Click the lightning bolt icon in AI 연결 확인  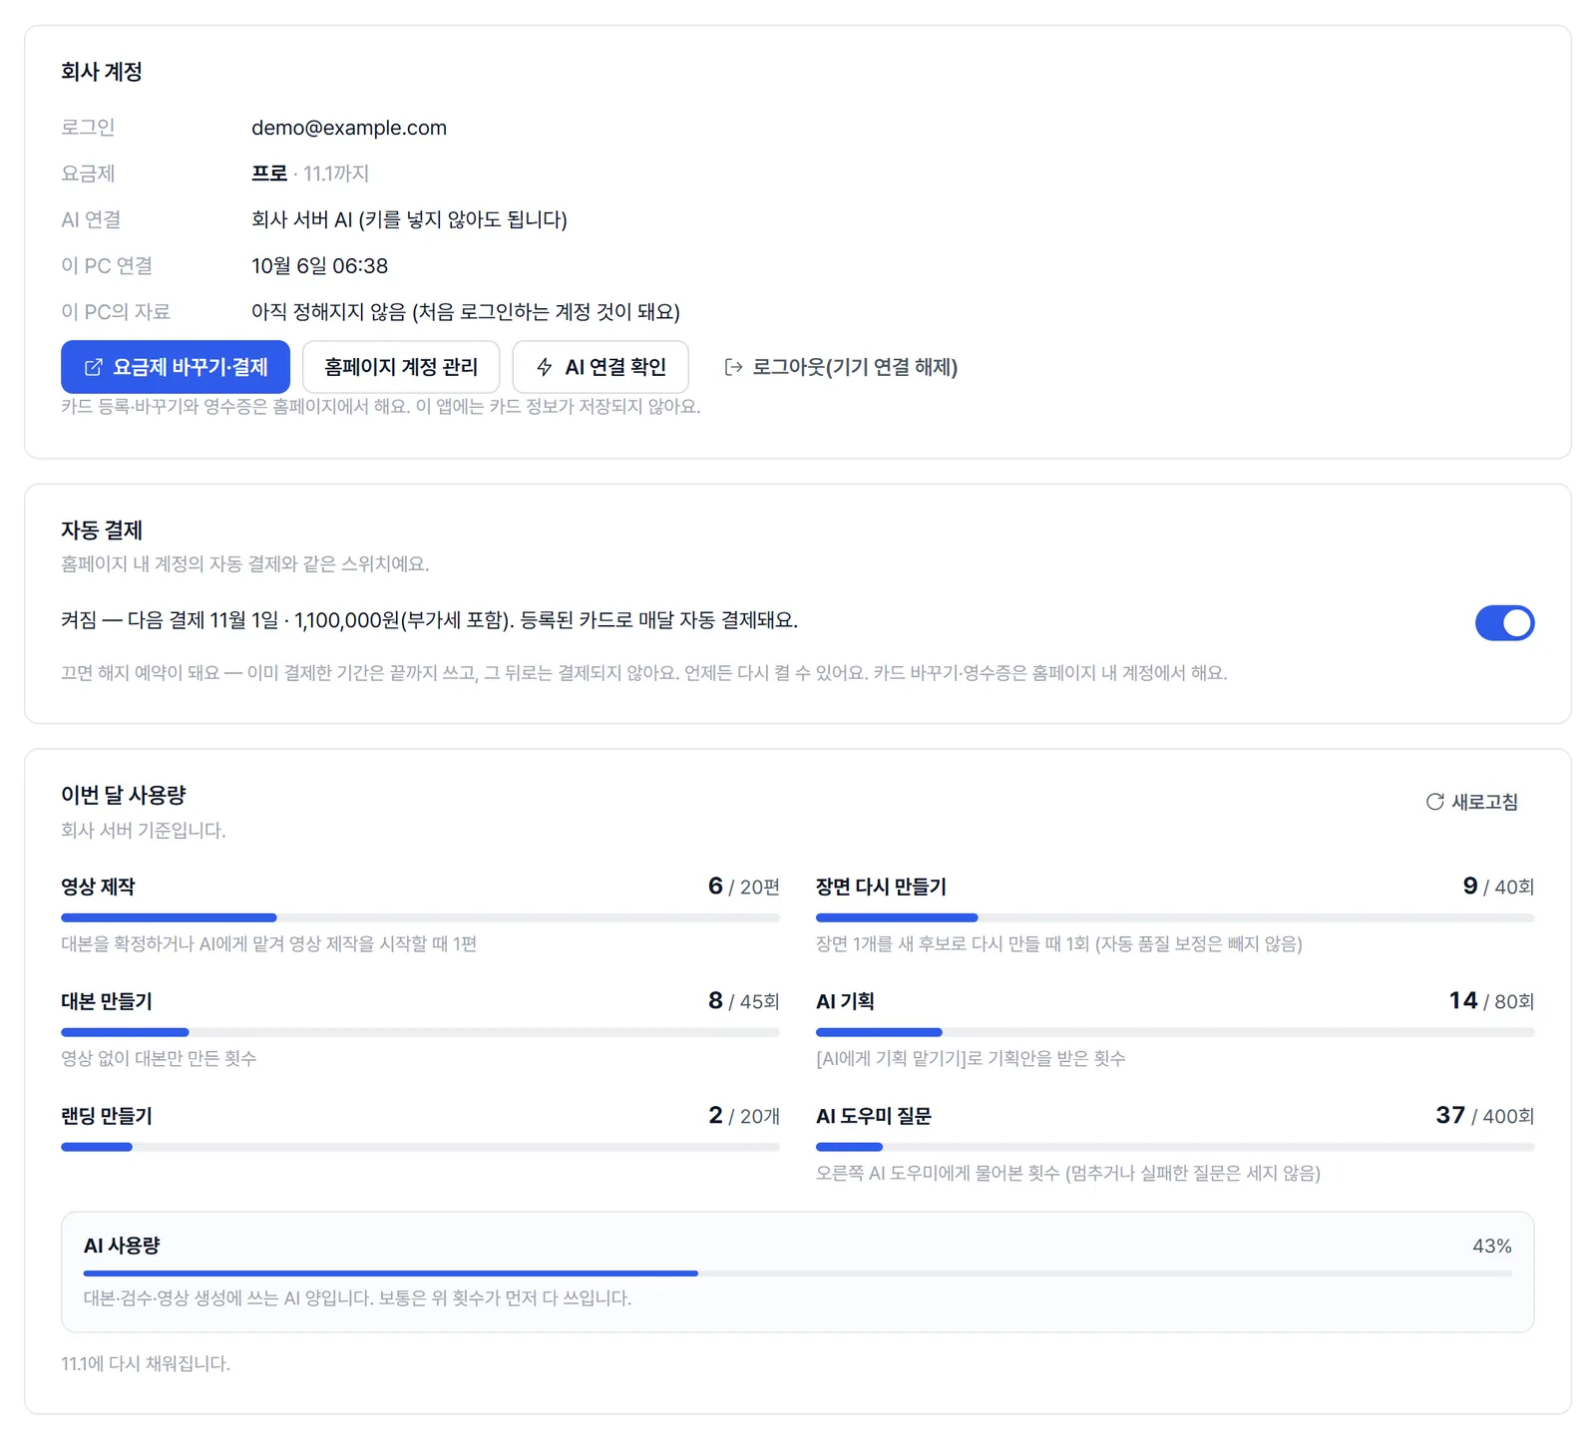click(545, 367)
